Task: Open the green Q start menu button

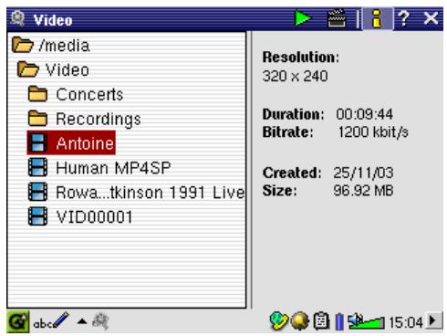Action: point(18,322)
